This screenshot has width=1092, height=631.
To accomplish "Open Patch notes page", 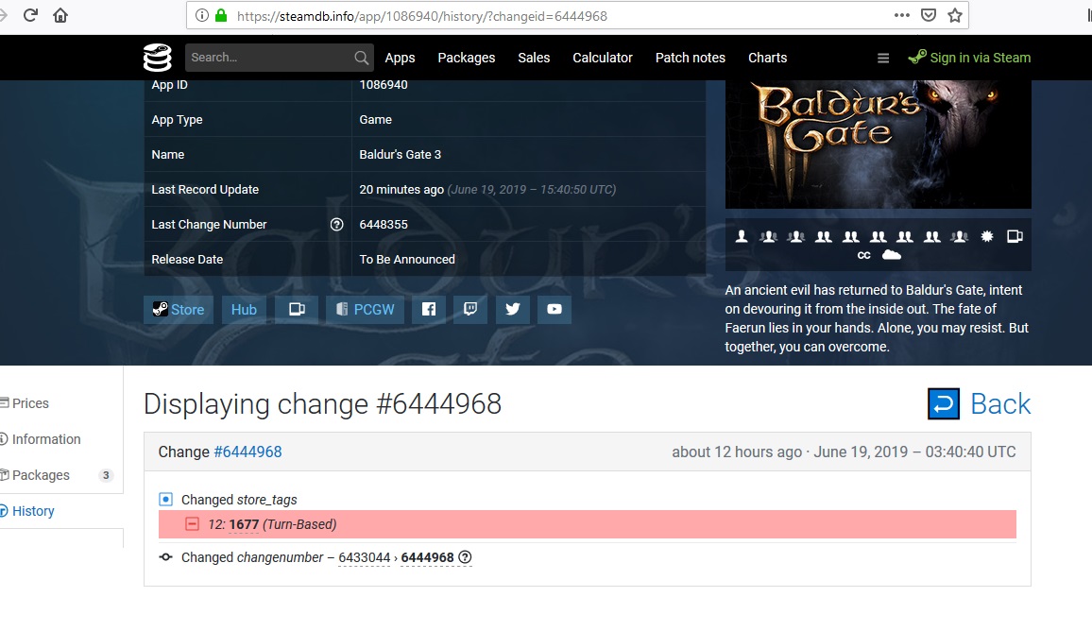I will coord(691,58).
